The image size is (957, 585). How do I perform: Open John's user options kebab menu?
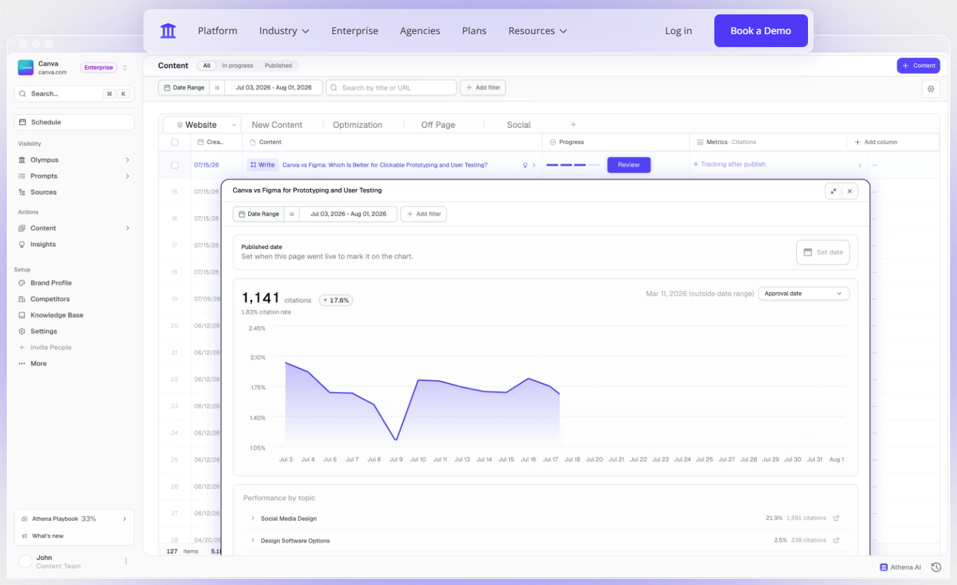(126, 561)
